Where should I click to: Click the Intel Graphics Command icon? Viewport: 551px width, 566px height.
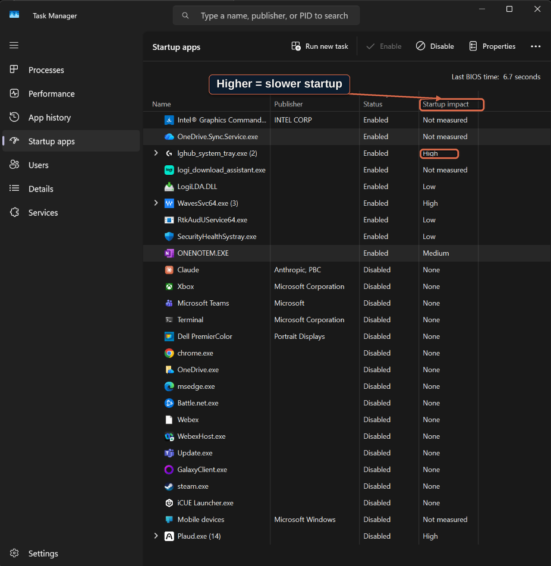pyautogui.click(x=169, y=120)
